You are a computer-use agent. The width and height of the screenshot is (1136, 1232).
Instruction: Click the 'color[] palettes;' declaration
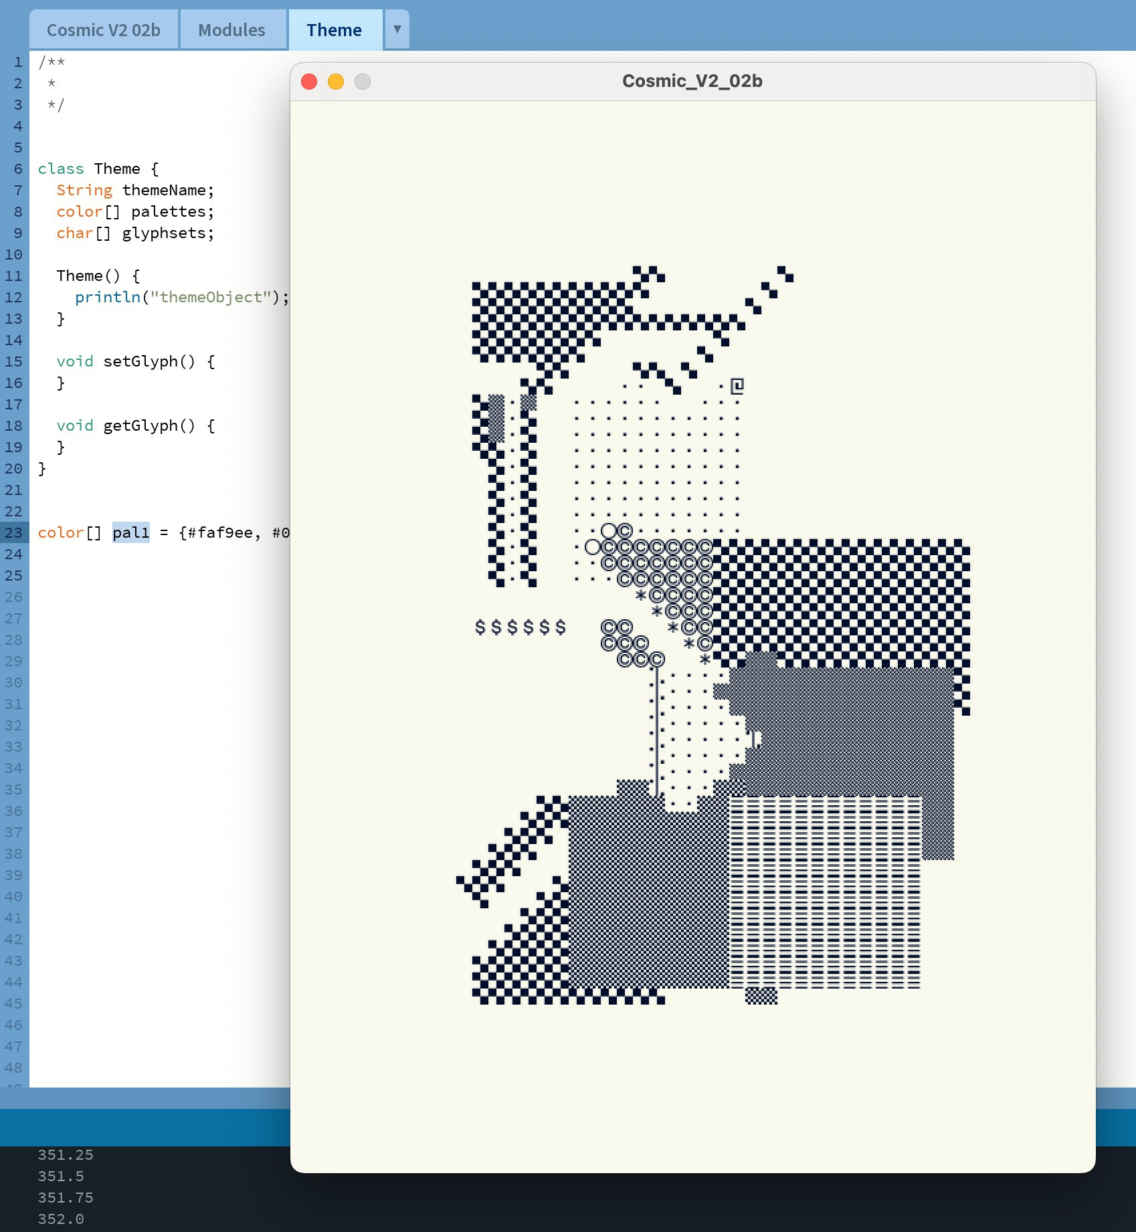[136, 211]
